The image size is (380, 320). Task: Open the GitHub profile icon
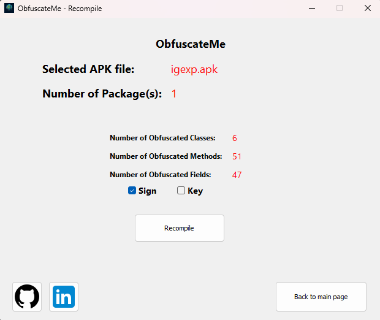(27, 297)
